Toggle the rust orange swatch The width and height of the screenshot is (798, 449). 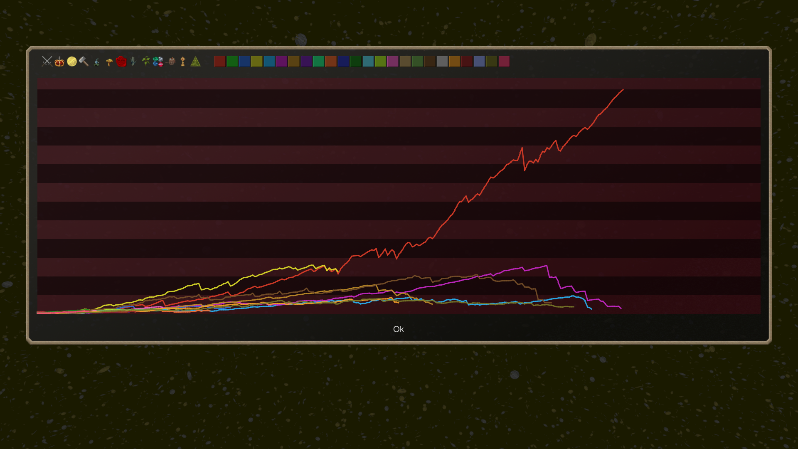331,61
